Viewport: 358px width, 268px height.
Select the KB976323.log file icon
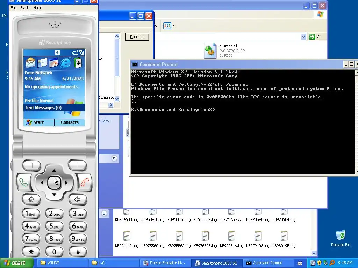pos(205,236)
